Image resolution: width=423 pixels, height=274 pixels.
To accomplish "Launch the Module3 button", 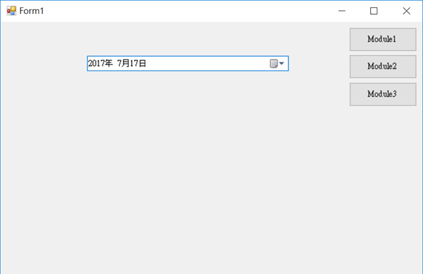I will [383, 94].
